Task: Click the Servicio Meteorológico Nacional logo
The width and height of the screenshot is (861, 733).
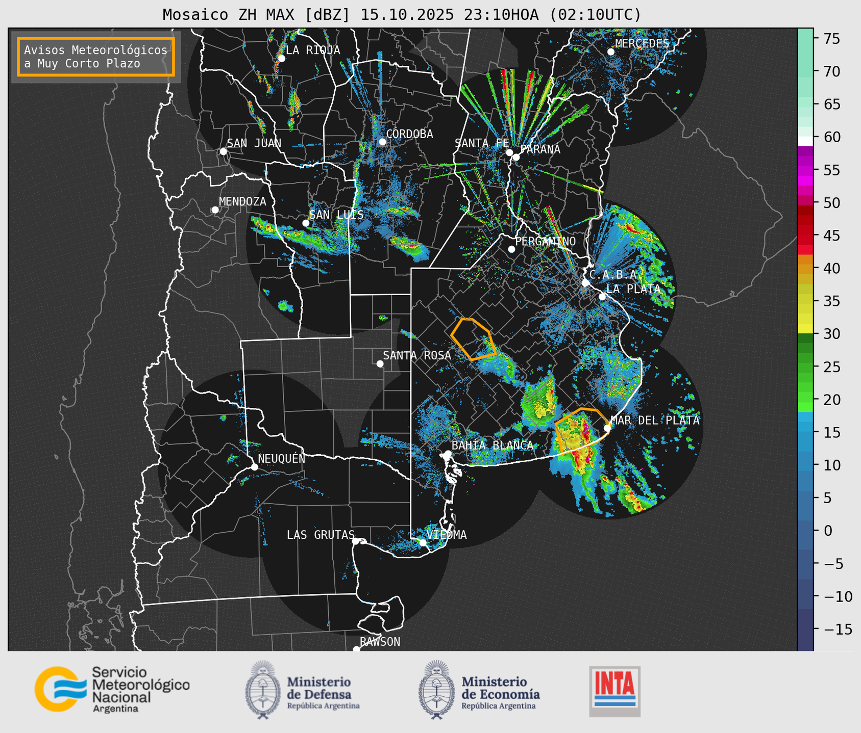Action: pos(111,689)
